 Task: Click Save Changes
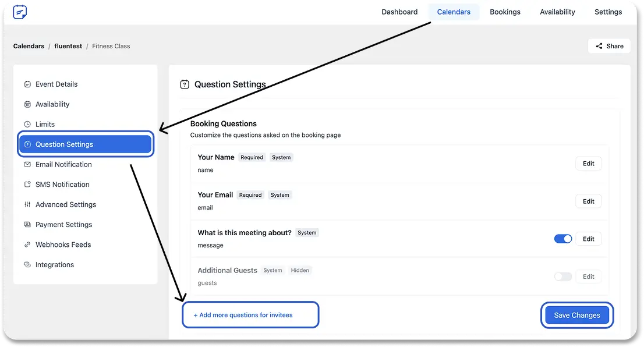click(577, 316)
